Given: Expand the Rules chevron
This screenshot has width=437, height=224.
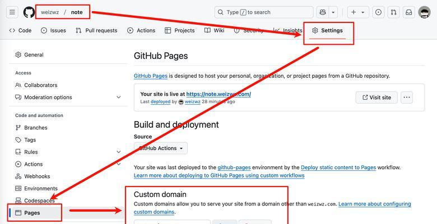Looking at the screenshot, I should pos(119,152).
